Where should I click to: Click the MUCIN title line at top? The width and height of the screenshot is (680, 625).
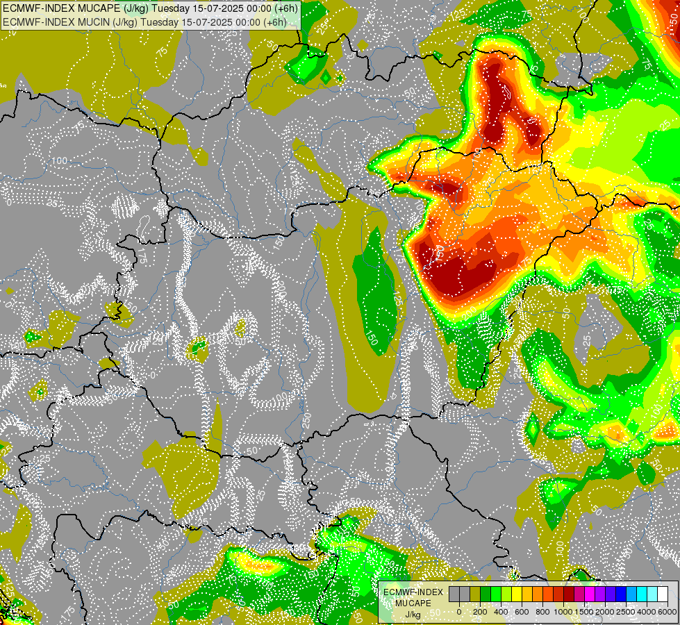tap(145, 22)
